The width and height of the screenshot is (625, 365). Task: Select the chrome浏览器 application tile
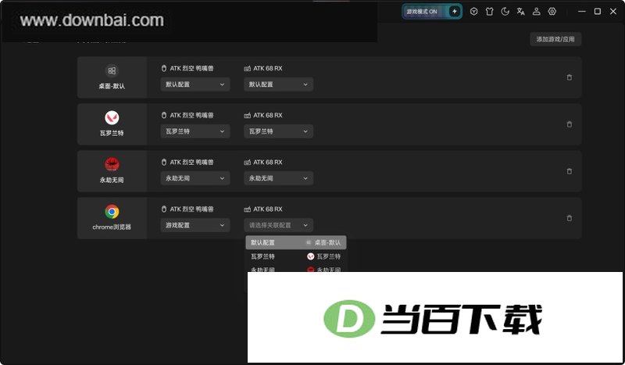pyautogui.click(x=112, y=218)
